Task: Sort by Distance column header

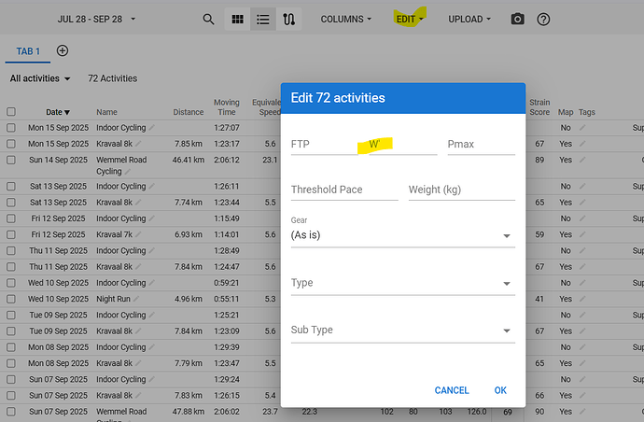Action: tap(189, 112)
